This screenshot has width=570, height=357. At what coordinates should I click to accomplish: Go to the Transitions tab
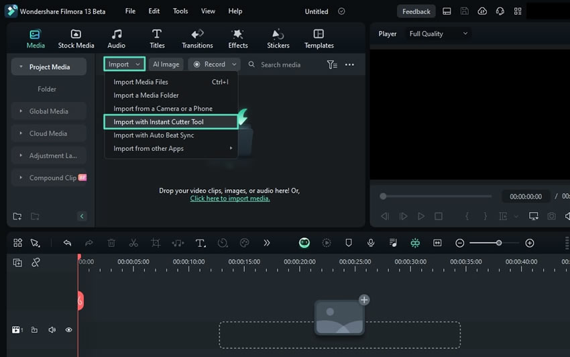197,39
